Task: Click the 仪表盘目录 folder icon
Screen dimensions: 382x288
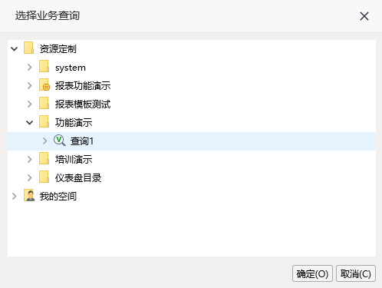Action: [44, 177]
